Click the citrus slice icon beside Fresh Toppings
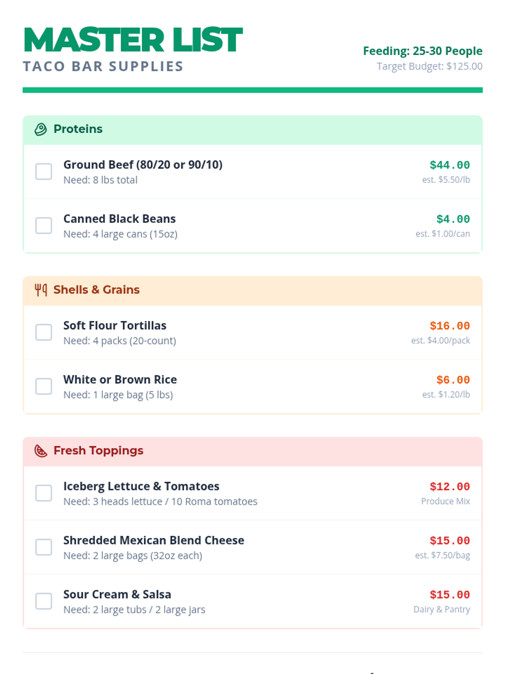505x674 pixels. 40,451
